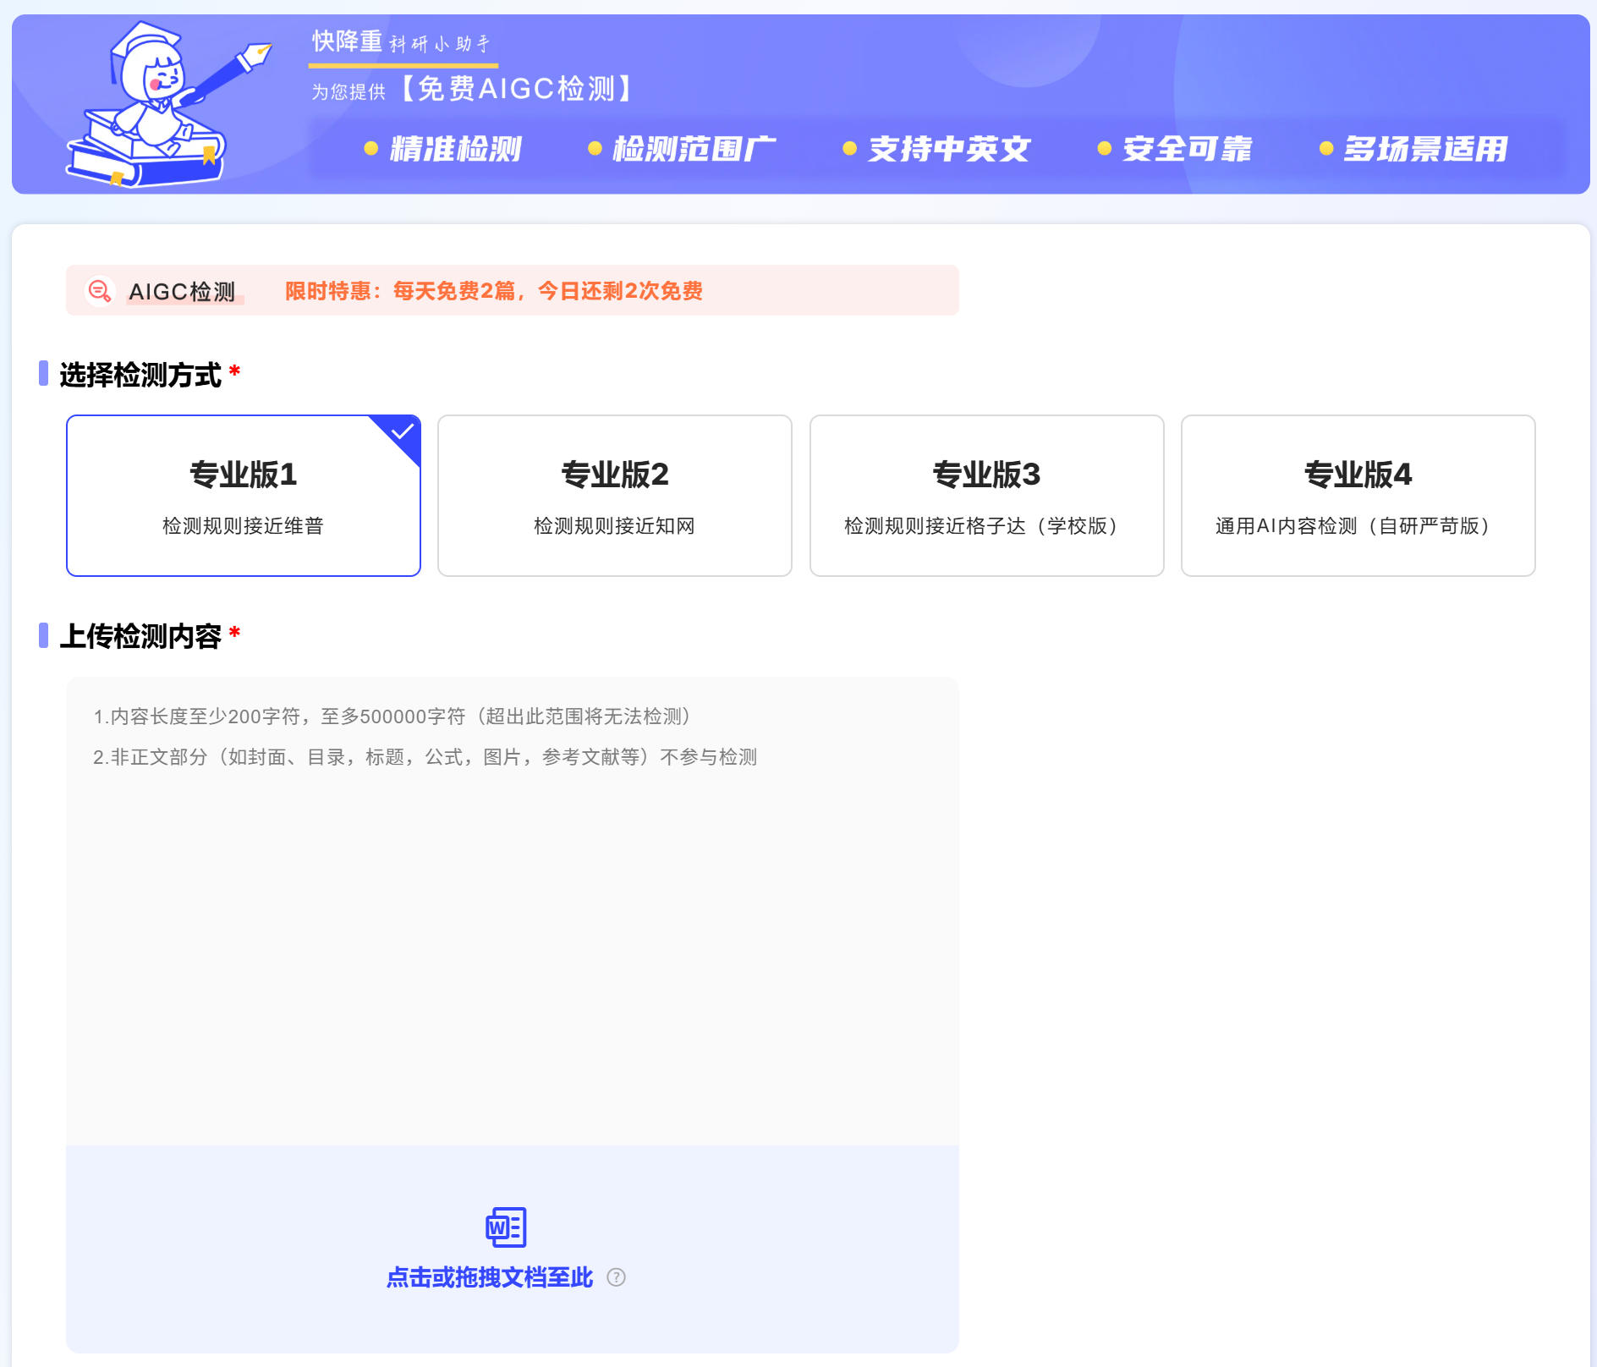1597x1367 pixels.
Task: Click the Word document upload icon
Action: 506,1227
